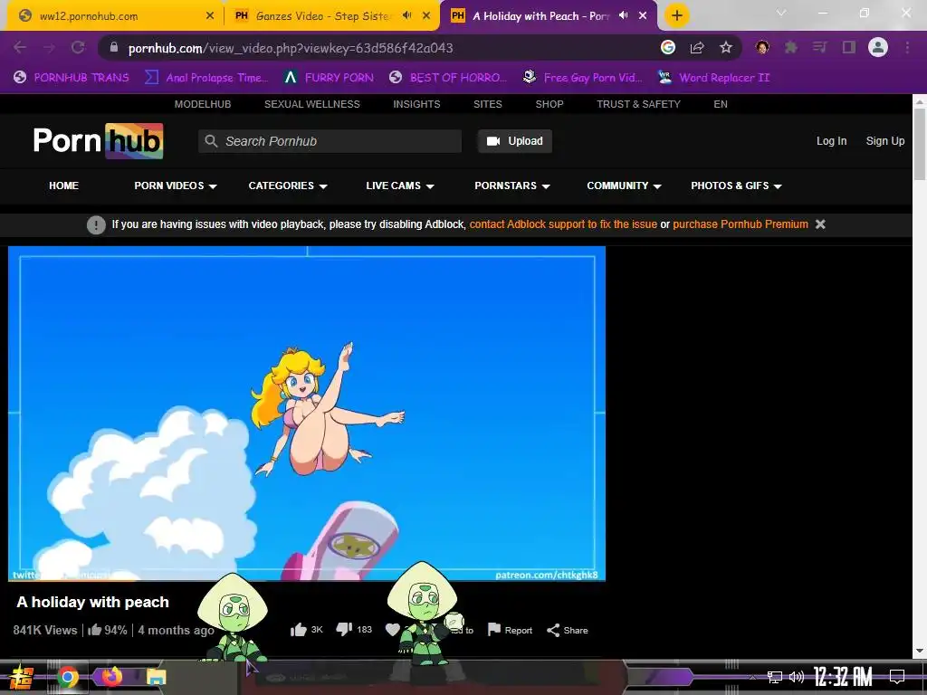Open the SITES top menu
Image resolution: width=927 pixels, height=695 pixels.
point(488,104)
